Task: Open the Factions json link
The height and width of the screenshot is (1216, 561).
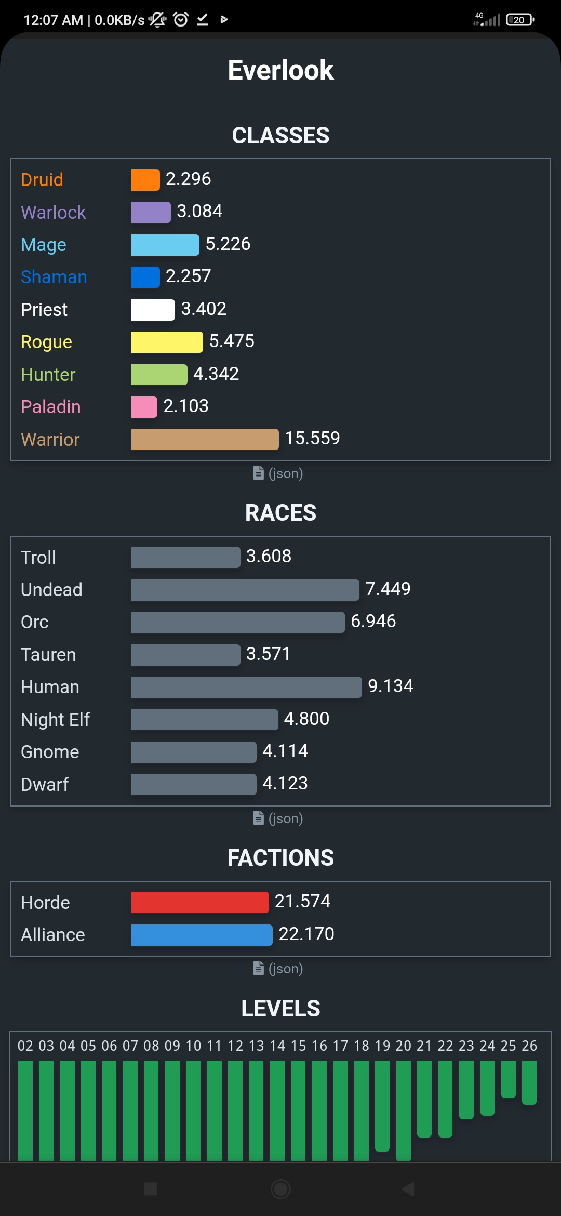Action: pos(278,968)
